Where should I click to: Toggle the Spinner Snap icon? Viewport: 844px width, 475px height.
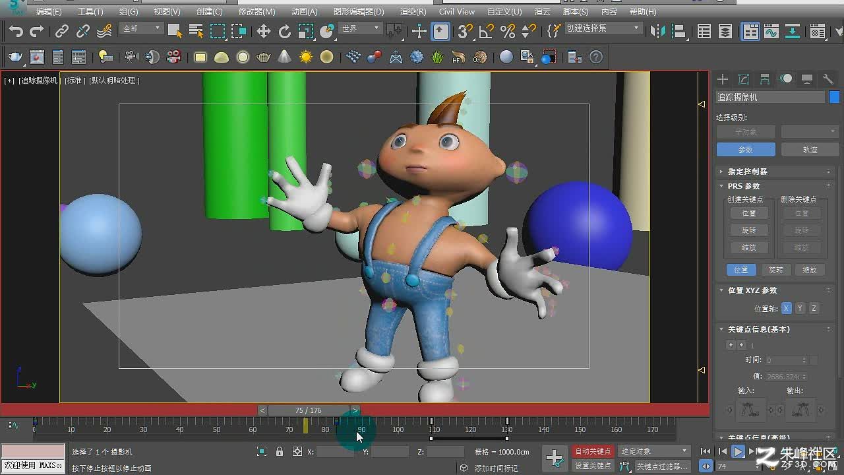click(x=529, y=31)
